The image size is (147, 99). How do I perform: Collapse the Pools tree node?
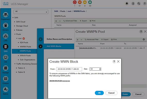pos(15,34)
